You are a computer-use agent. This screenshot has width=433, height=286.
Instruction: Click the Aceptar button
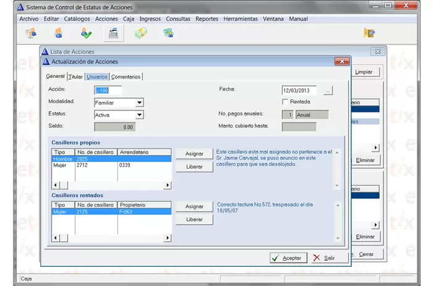click(288, 258)
